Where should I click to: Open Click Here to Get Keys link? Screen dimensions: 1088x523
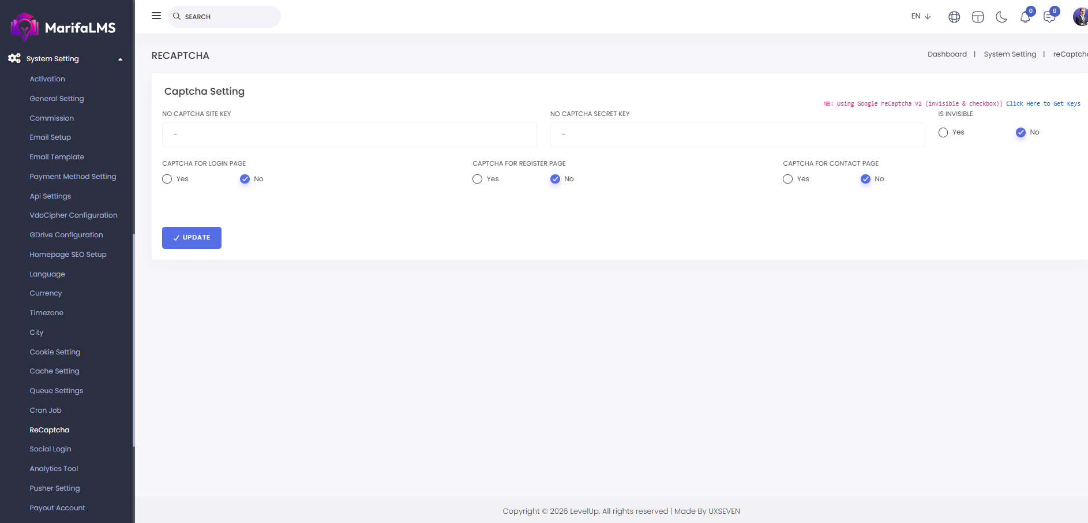click(1043, 104)
